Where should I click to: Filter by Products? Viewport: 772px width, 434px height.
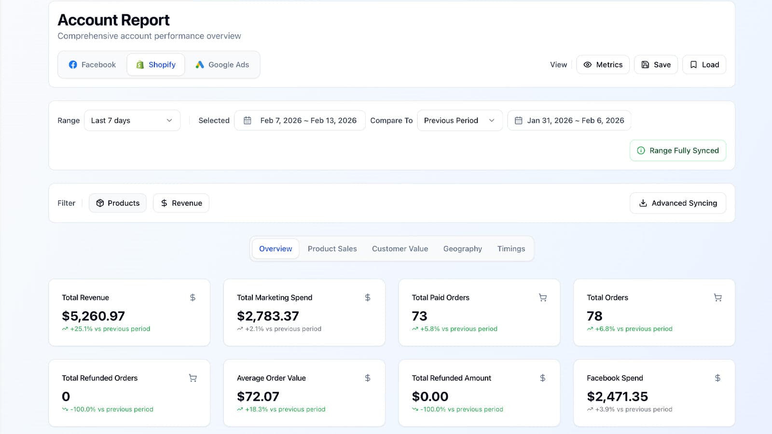tap(118, 203)
